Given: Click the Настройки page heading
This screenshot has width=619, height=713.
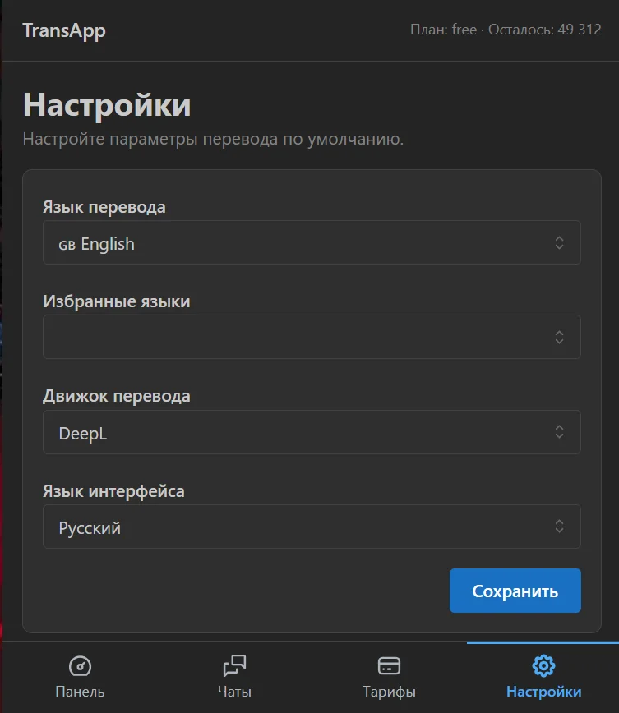Looking at the screenshot, I should click(x=107, y=105).
